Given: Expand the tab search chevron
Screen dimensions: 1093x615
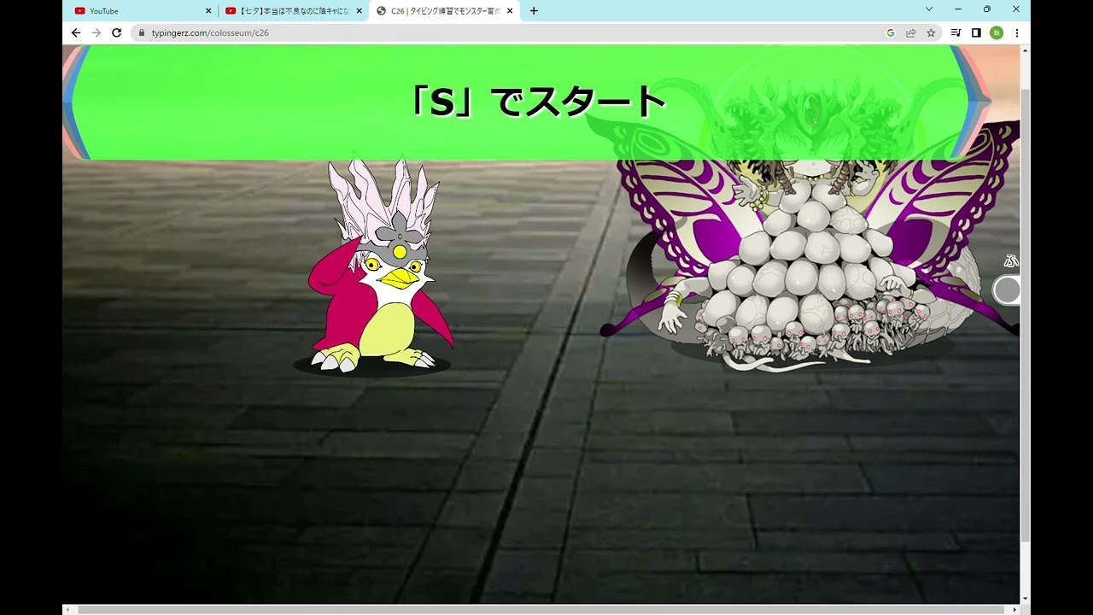Looking at the screenshot, I should [x=929, y=9].
